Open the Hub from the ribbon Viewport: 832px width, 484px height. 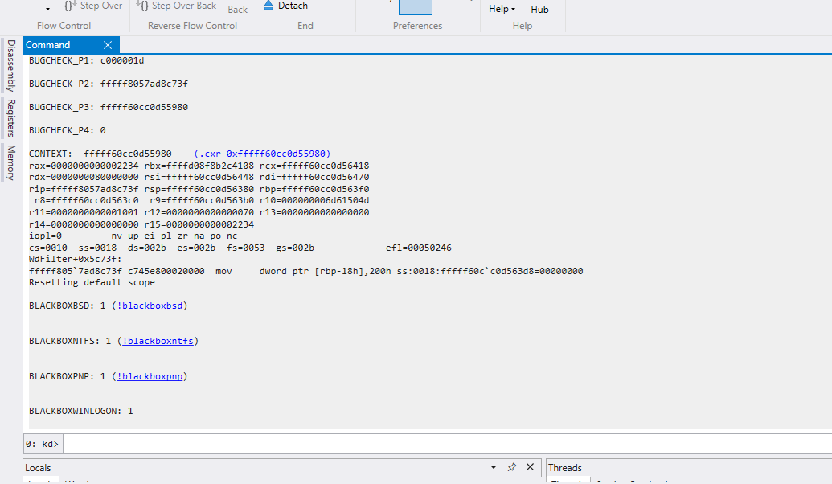(x=539, y=10)
